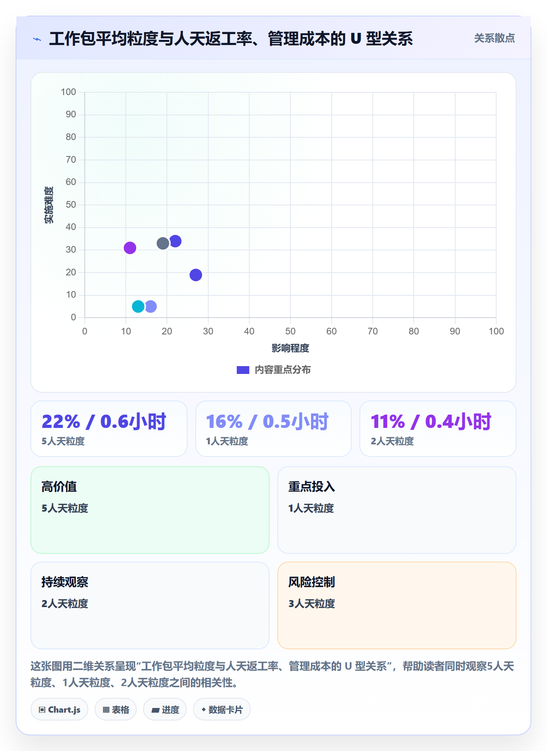Click the indigo scatter point near x=27

coord(196,275)
